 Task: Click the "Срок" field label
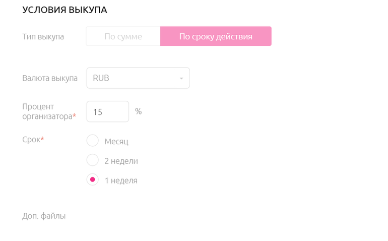31,139
